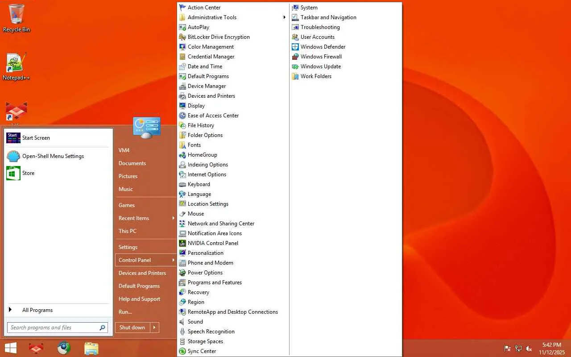Open Recycle Bin desktop icon
Image resolution: width=571 pixels, height=357 pixels.
(x=17, y=18)
